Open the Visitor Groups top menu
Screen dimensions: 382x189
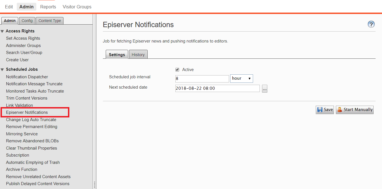point(77,7)
